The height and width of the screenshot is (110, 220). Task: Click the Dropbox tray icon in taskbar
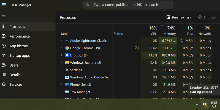tap(205, 104)
